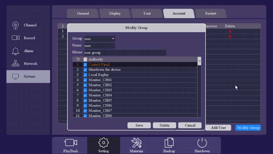This screenshot has width=273, height=154.
Task: Open the Network icon in sidebar
Action: (15, 64)
